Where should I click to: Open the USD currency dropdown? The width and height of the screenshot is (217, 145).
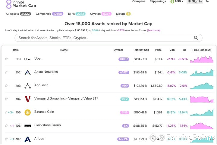point(177,2)
